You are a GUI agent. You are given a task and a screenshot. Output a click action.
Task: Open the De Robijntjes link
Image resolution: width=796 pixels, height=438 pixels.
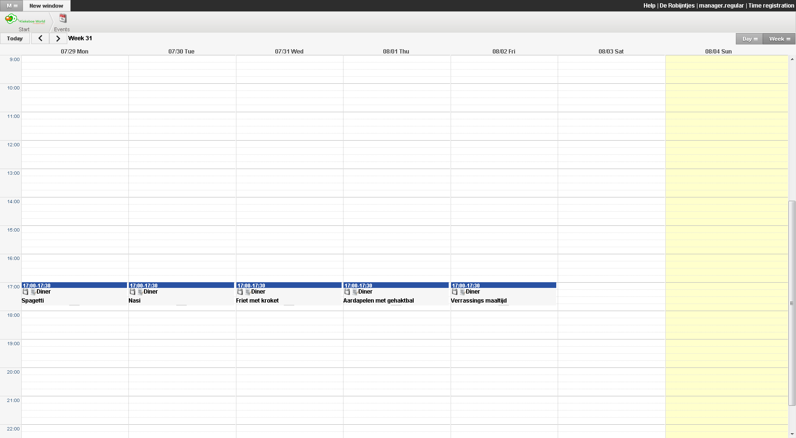[x=677, y=6]
